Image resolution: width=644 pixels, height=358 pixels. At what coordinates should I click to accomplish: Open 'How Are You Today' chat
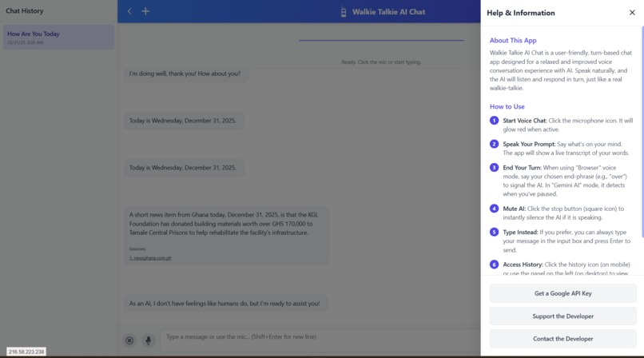click(58, 38)
